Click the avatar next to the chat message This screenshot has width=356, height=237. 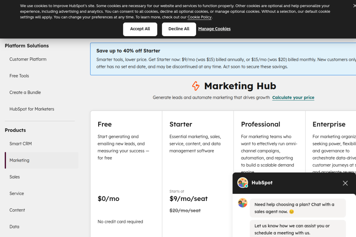point(243,203)
